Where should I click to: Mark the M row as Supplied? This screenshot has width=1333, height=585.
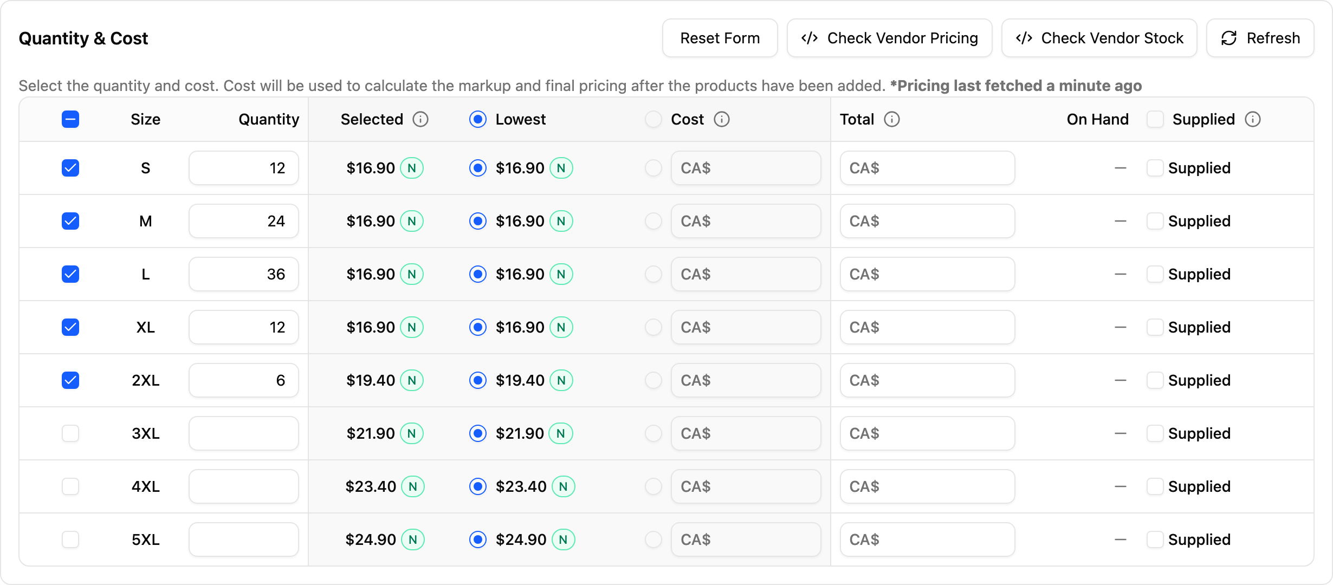[1155, 221]
